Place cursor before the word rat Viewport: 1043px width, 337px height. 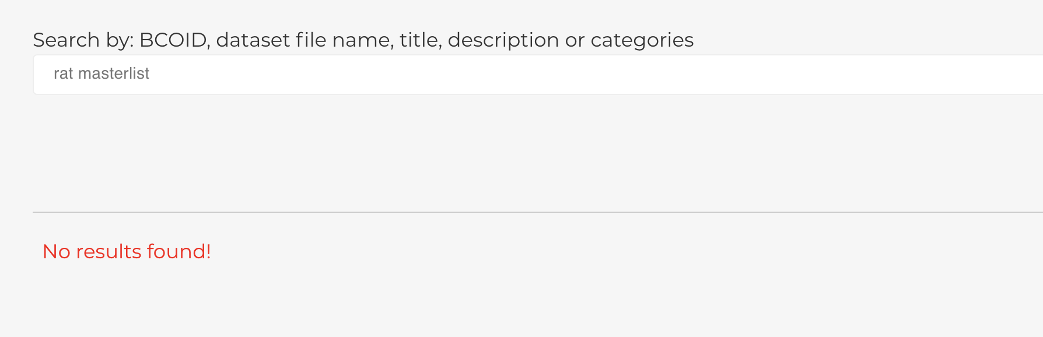(54, 74)
